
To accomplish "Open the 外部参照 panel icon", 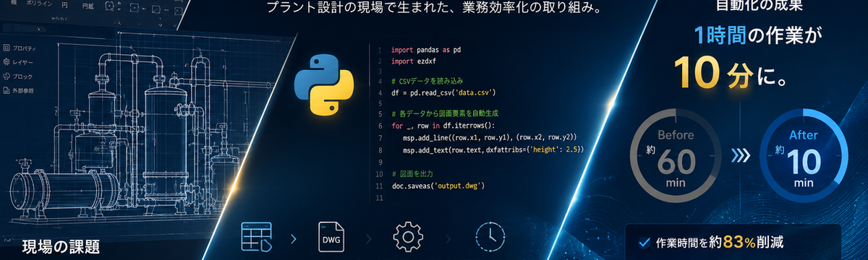I will point(7,91).
